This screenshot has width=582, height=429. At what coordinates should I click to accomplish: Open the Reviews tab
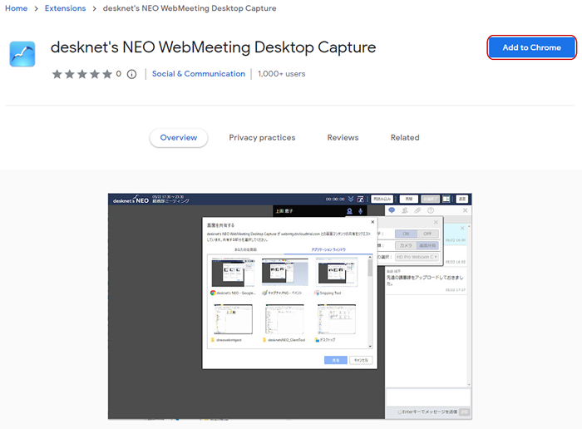tap(343, 138)
